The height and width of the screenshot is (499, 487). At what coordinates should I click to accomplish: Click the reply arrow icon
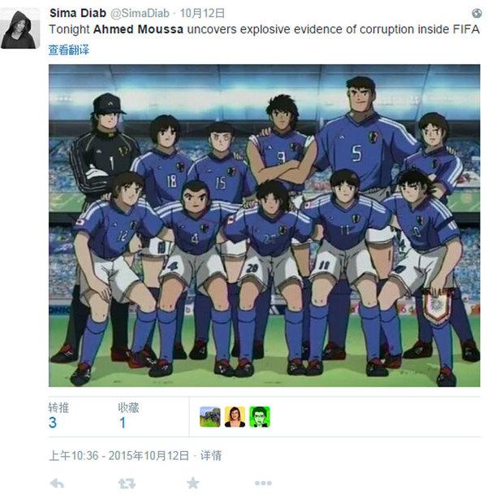tap(57, 484)
